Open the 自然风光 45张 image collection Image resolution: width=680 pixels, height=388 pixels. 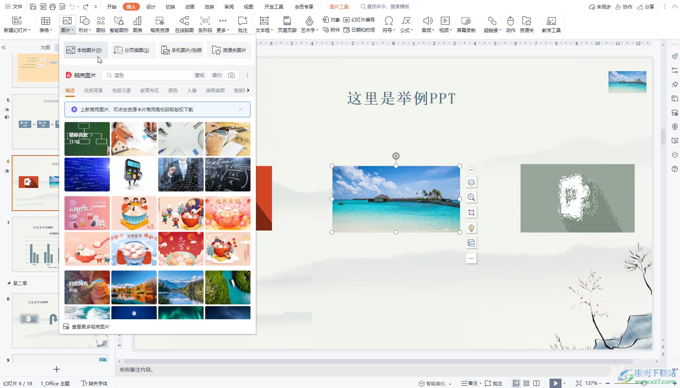[x=87, y=287]
